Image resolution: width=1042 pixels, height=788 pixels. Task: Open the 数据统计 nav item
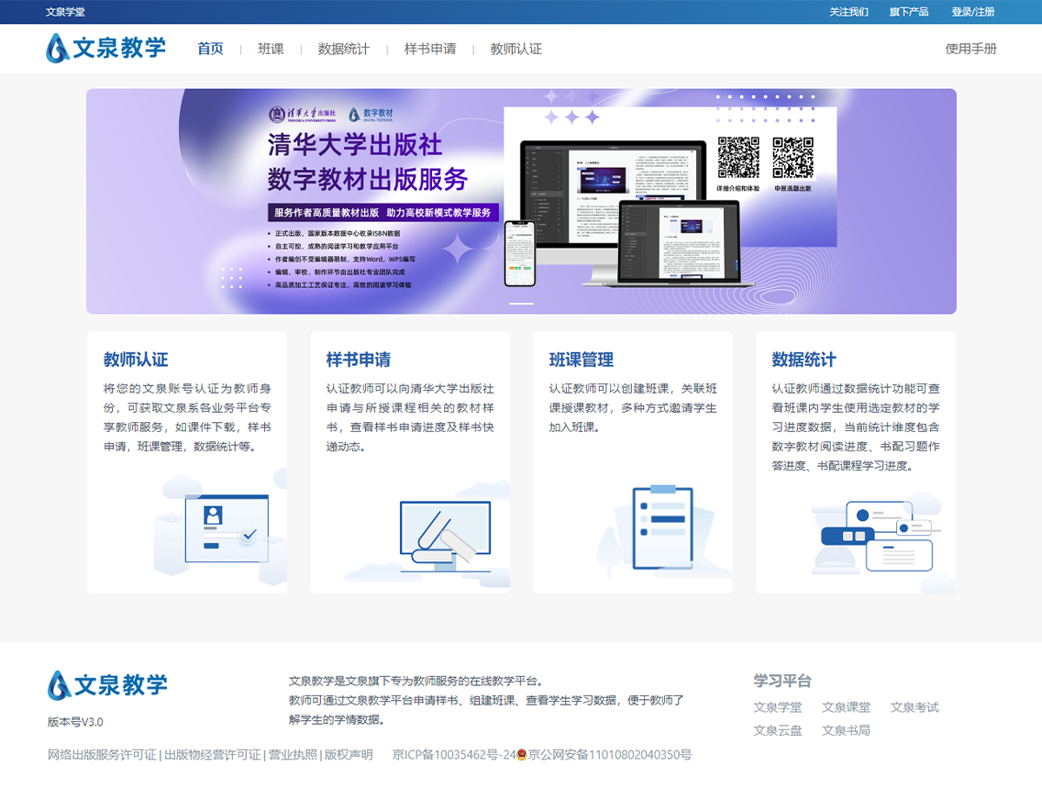[x=344, y=49]
